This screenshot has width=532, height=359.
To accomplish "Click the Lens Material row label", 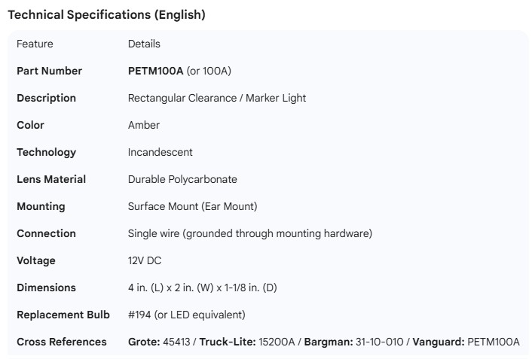I will point(51,179).
